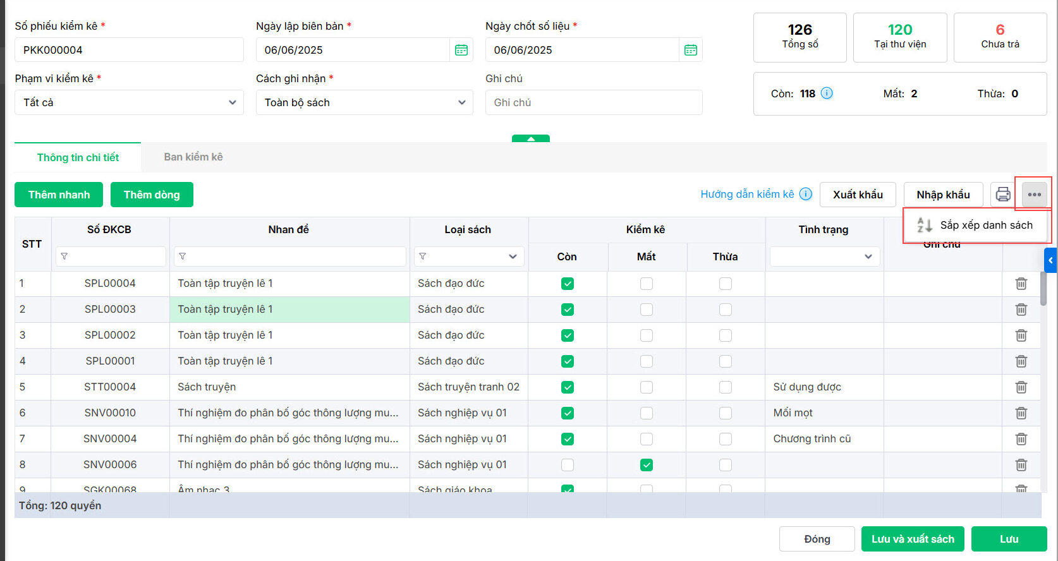Click Thêm nhanh button
This screenshot has width=1058, height=561.
(x=59, y=195)
